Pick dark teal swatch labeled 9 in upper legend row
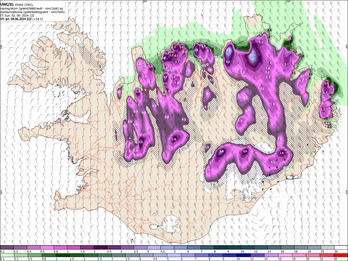This screenshot has width=348, height=261. (x=234, y=247)
